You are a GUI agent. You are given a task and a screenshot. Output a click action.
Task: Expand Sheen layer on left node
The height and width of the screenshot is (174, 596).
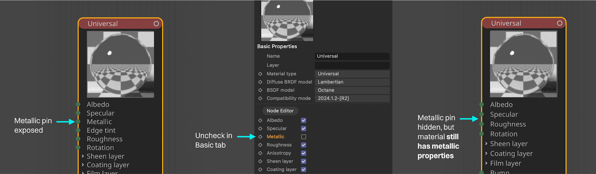click(83, 156)
